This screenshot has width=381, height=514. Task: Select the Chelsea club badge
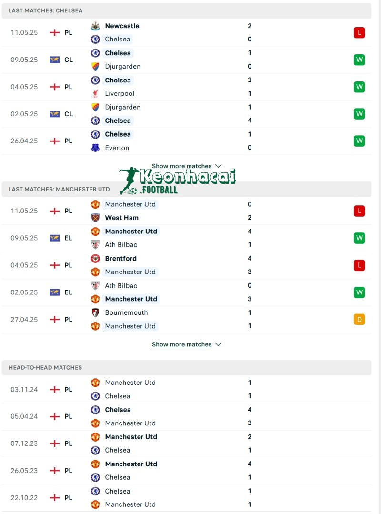(x=95, y=39)
